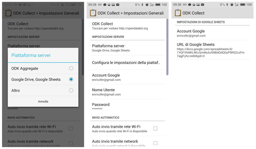This screenshot has width=256, height=149.
Task: Tap the dimmed battery icon at 09:37
Action: [73, 5]
